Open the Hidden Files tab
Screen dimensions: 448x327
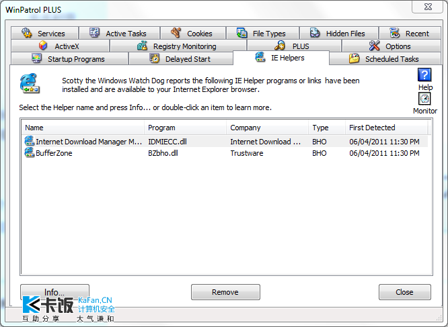click(x=339, y=33)
